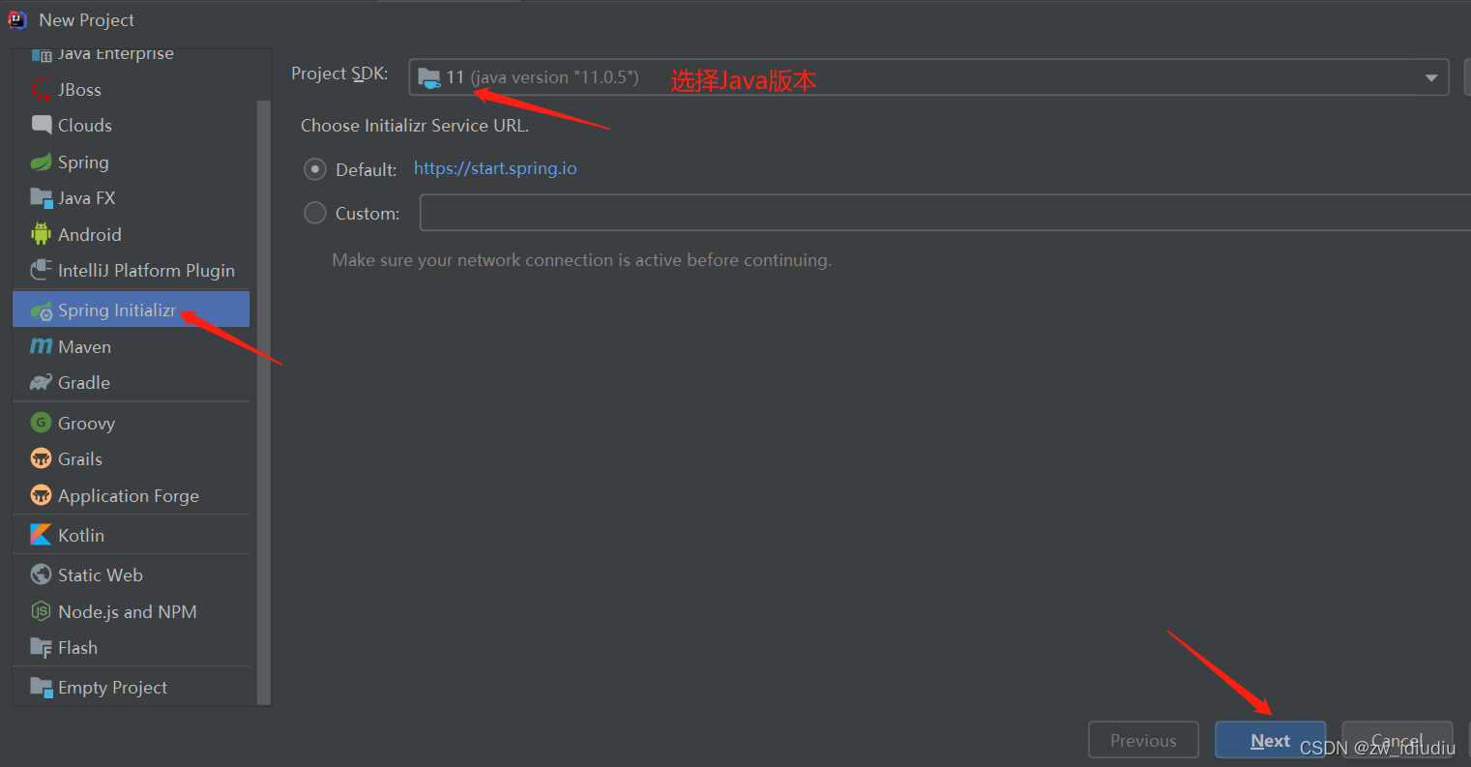Click the Spring Initializr icon

(x=42, y=310)
